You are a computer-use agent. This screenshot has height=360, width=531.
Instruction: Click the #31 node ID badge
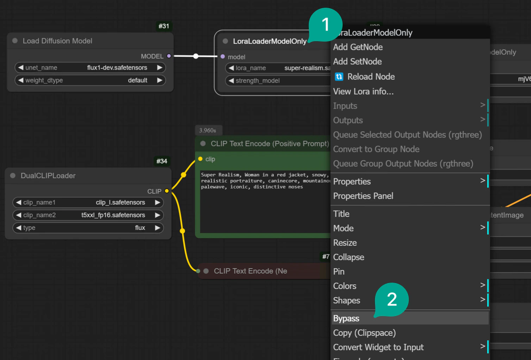(164, 26)
